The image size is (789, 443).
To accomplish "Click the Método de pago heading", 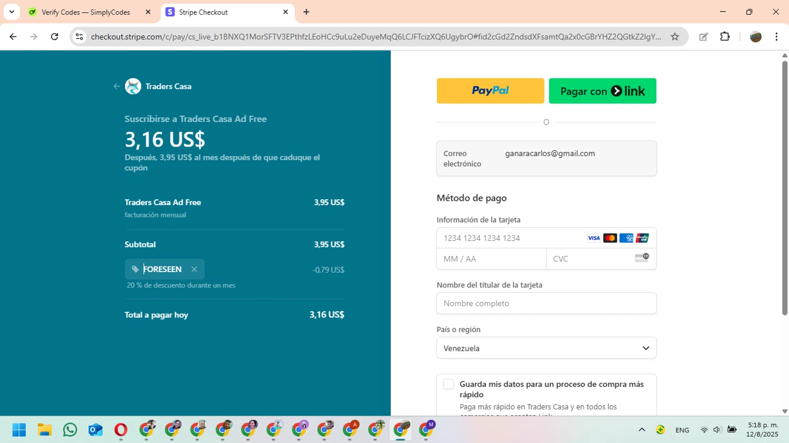I will [x=472, y=198].
